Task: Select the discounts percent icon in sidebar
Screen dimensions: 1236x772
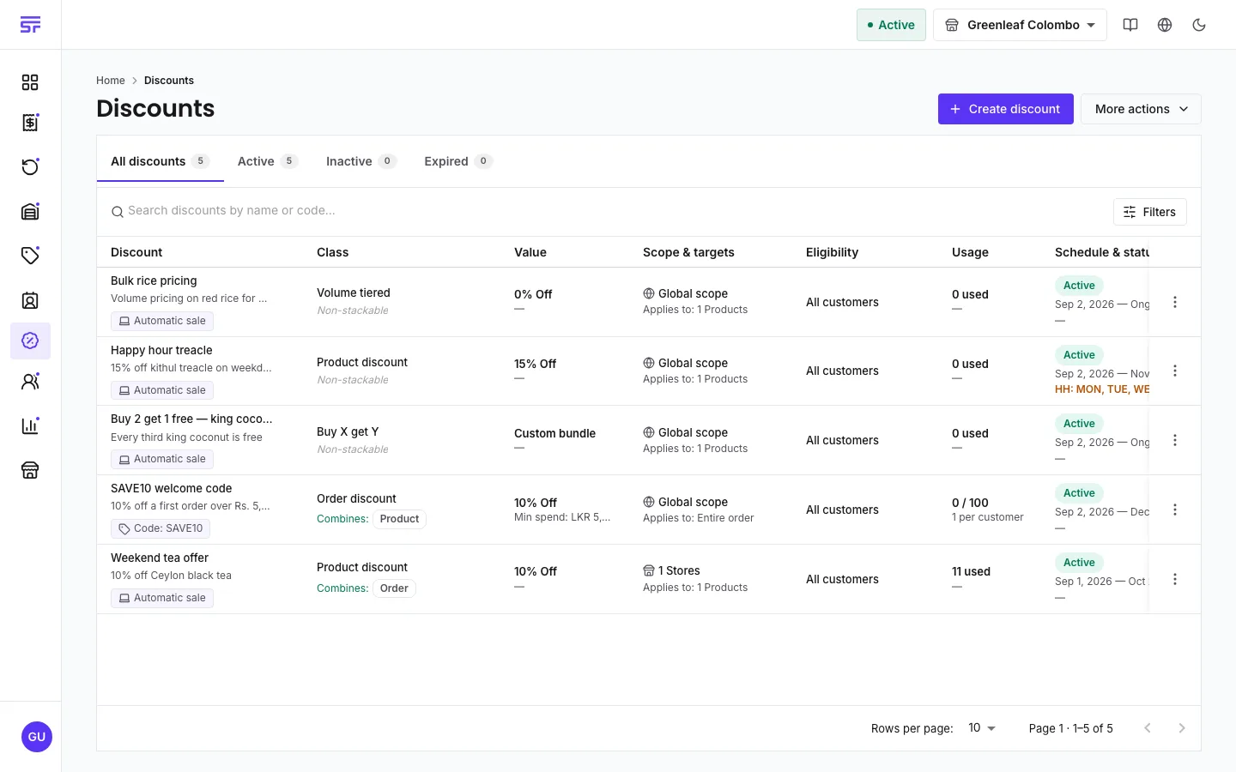Action: point(30,341)
